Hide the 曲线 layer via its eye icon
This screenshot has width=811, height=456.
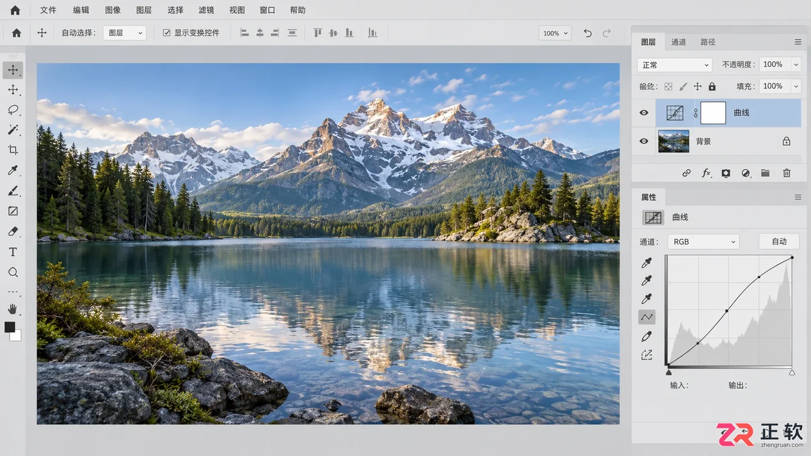tap(644, 113)
